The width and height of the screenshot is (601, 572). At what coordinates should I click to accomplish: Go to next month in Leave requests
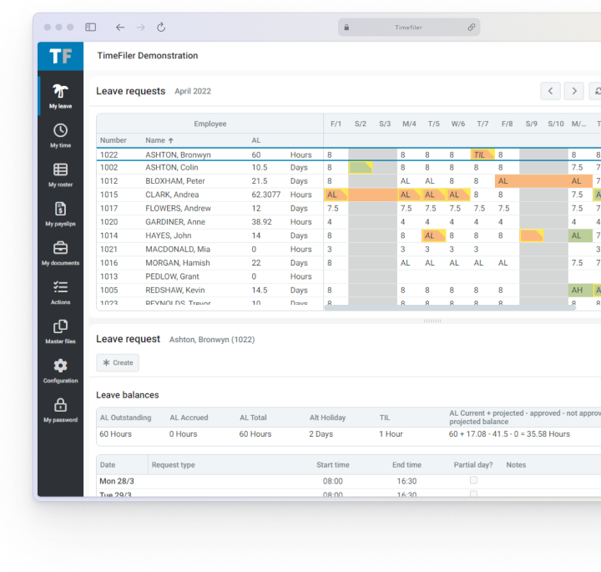[573, 91]
